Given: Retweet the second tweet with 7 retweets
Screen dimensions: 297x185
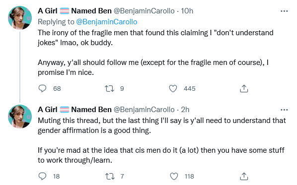Looking at the screenshot, I should coord(110,176).
